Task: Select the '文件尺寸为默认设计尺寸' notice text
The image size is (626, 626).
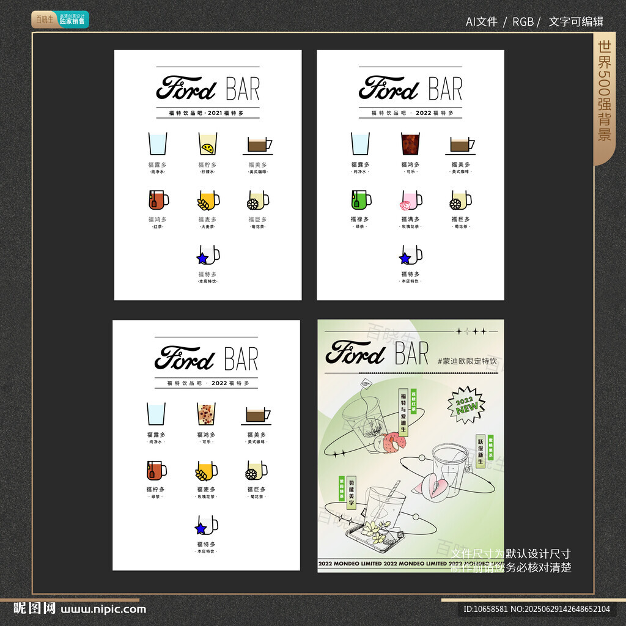Action: point(510,554)
